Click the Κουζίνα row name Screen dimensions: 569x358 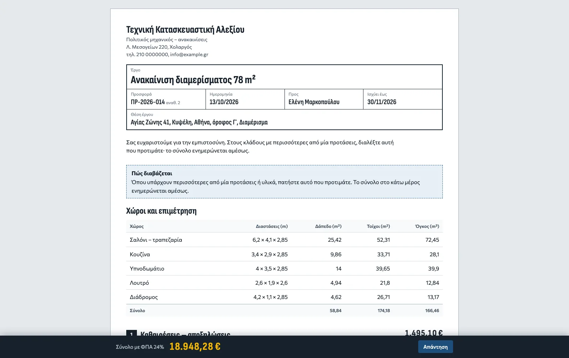tap(140, 254)
